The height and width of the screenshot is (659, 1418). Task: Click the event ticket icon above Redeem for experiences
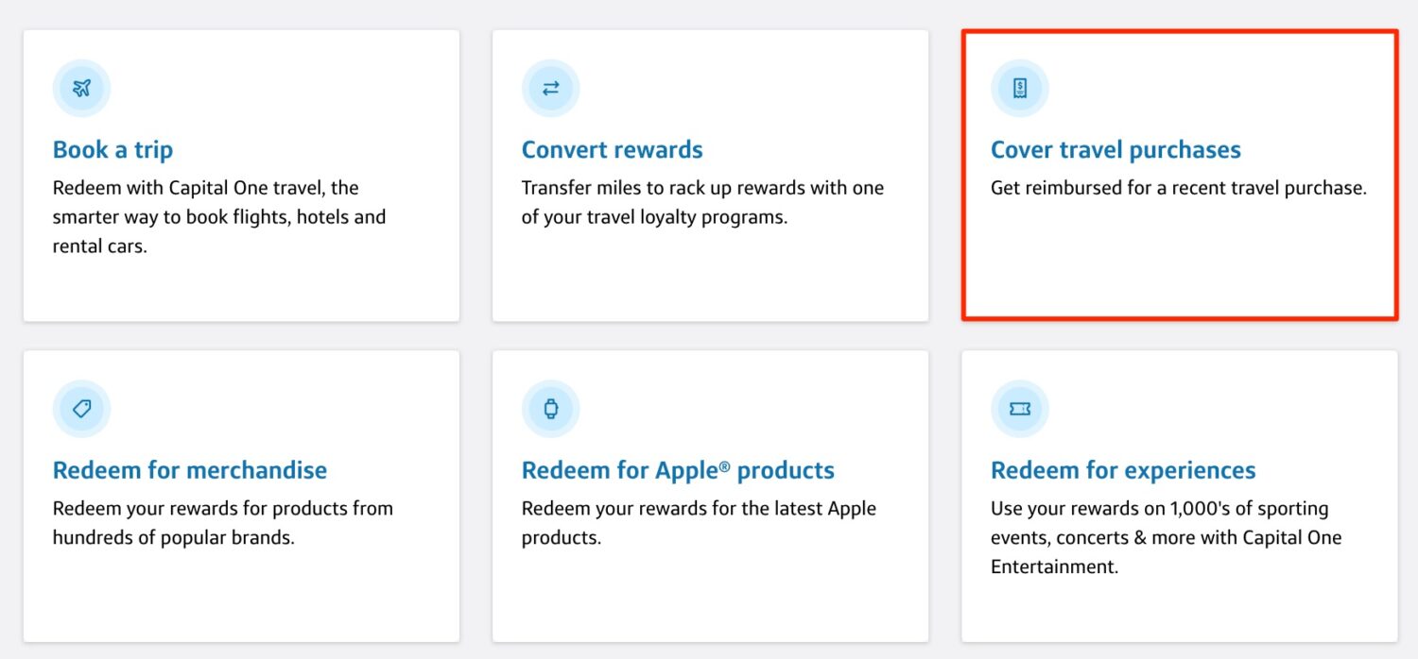coord(1019,409)
